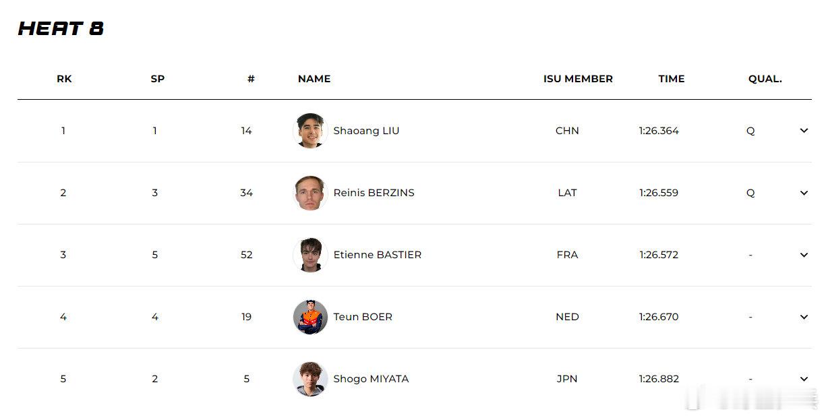Click the Reinis BERZINS name link

374,193
